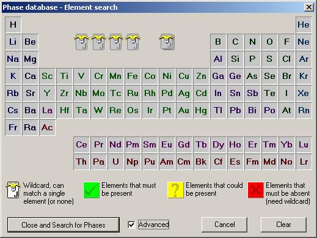This screenshot has height=238, width=317.
Task: Toggle the Ti element button
Action: click(x=64, y=76)
